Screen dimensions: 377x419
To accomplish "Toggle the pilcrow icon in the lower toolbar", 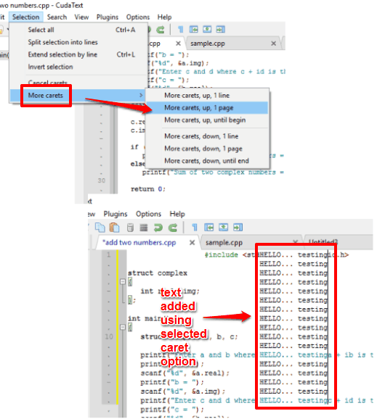I will click(195, 228).
